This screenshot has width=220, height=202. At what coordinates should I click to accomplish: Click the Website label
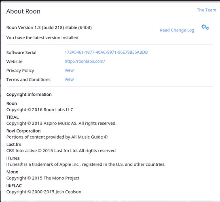[14, 61]
